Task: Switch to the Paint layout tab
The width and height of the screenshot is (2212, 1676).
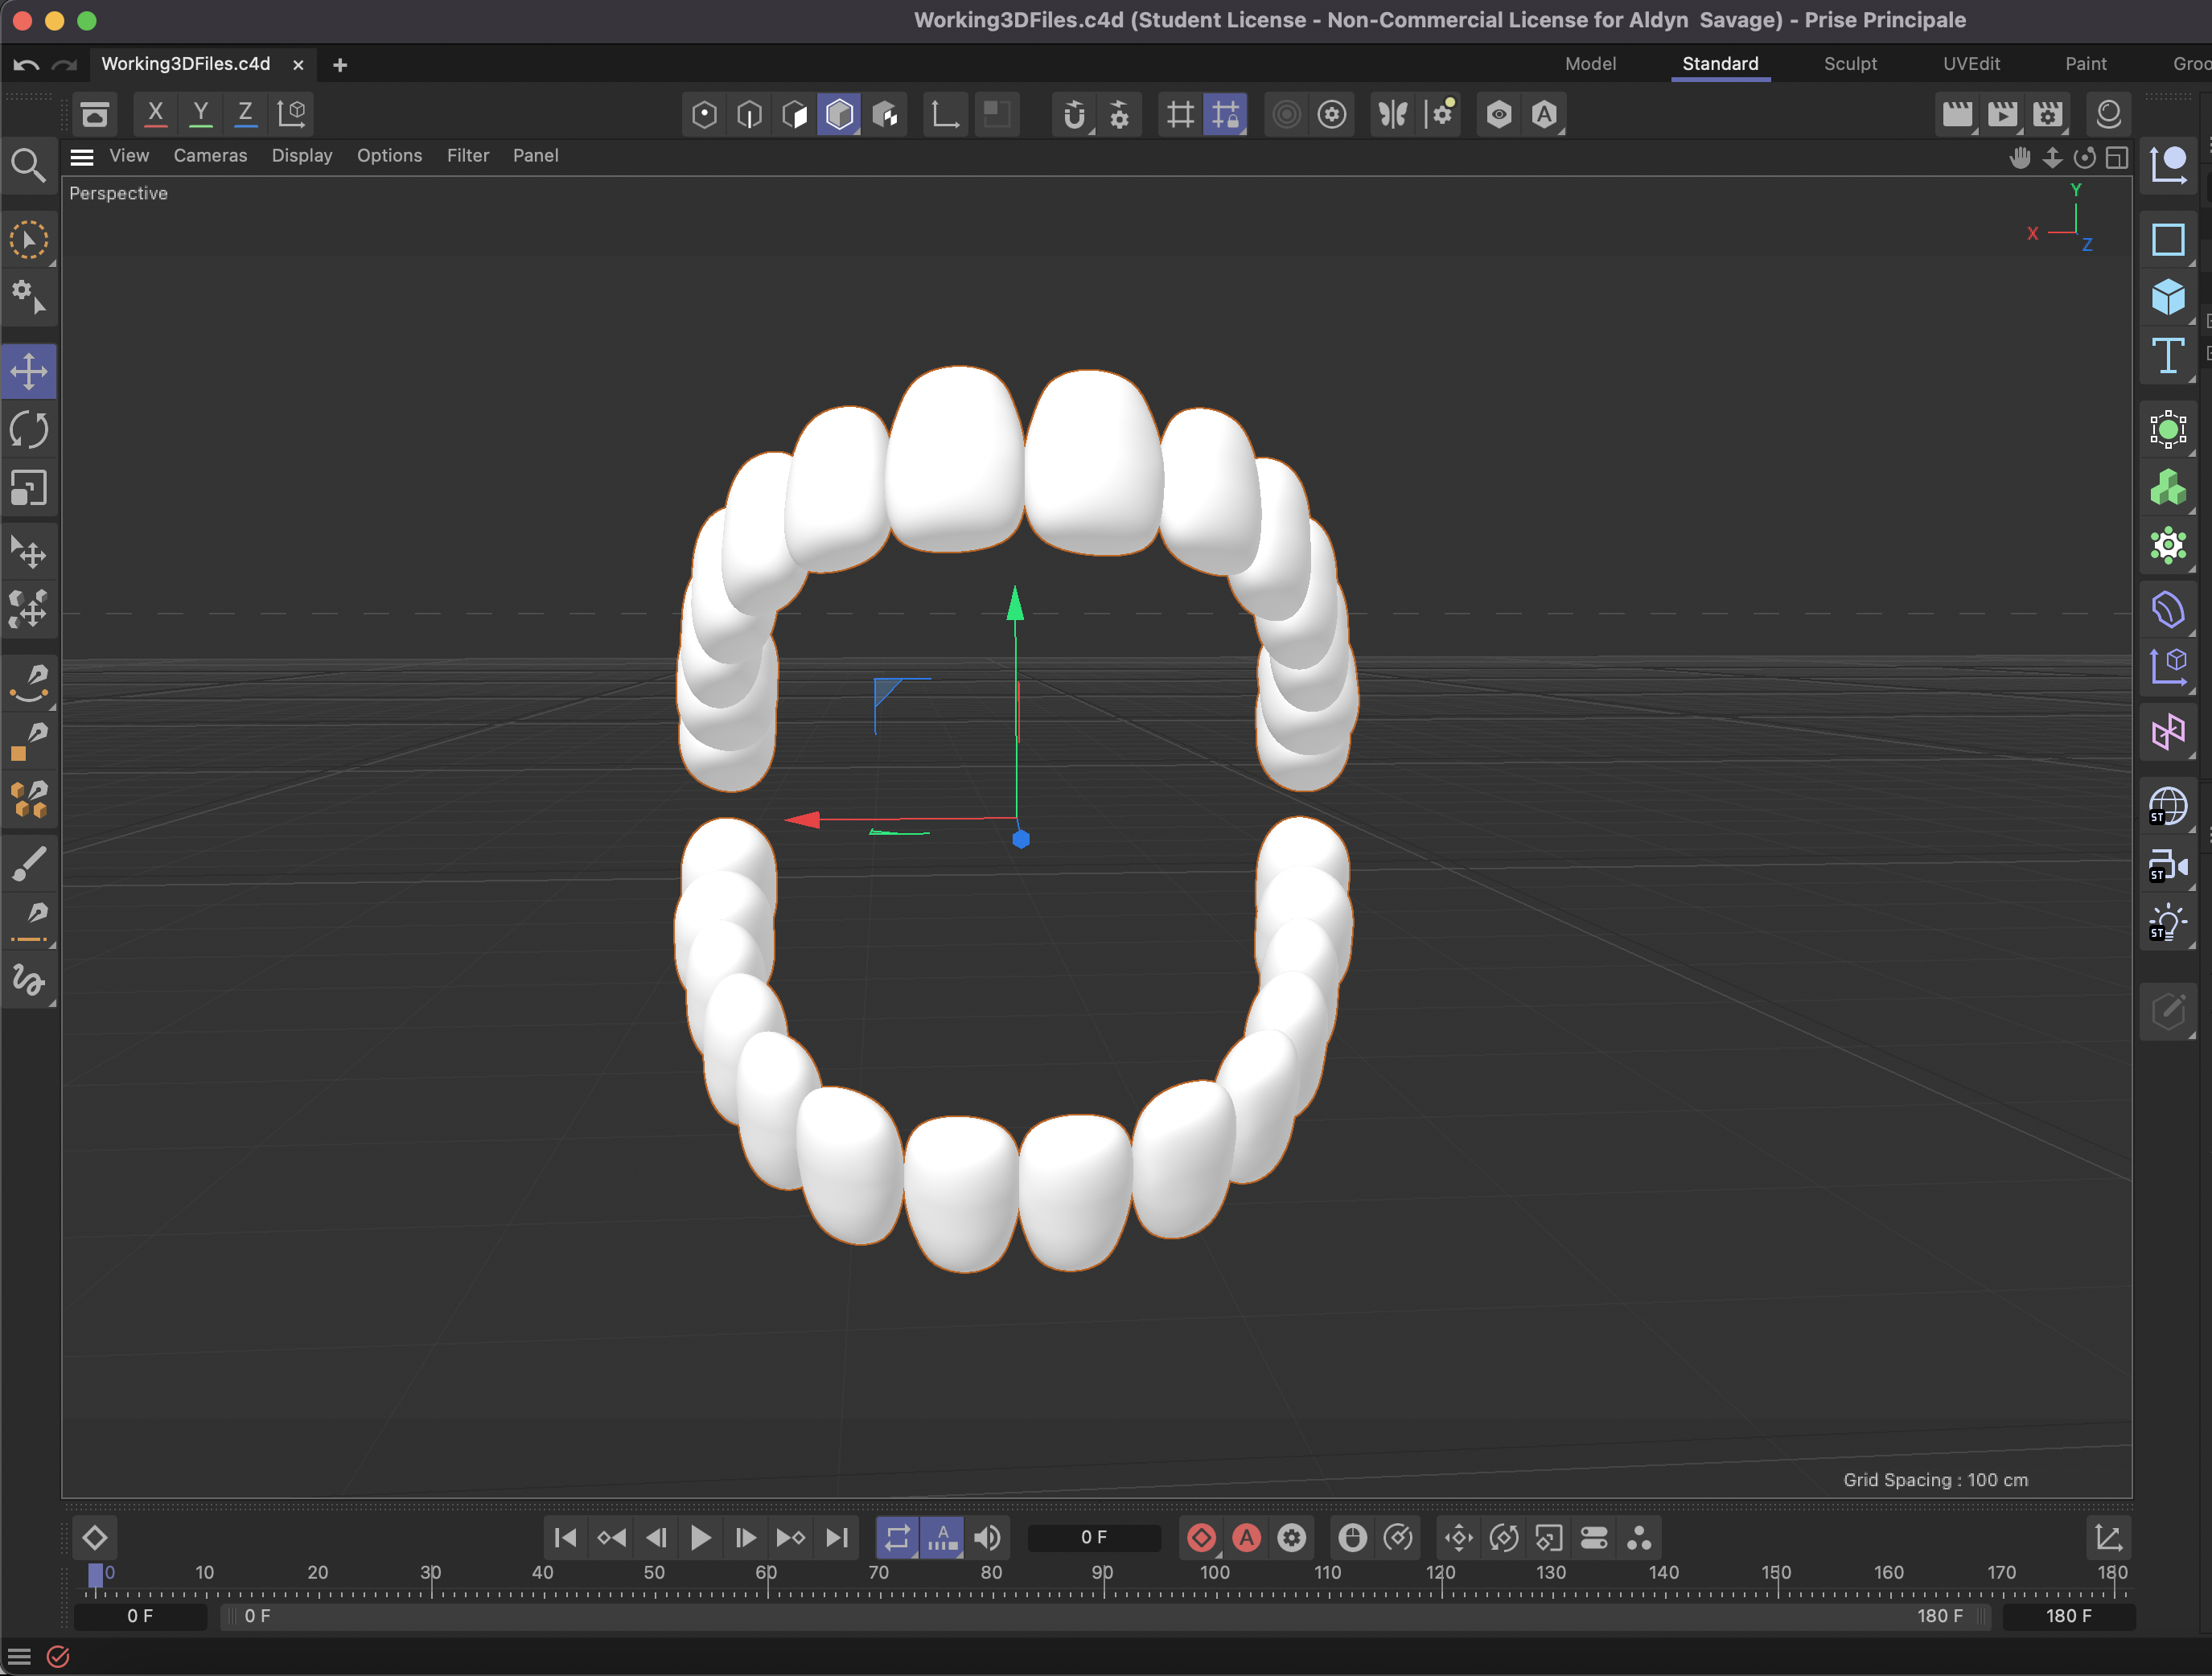Action: tap(2086, 64)
